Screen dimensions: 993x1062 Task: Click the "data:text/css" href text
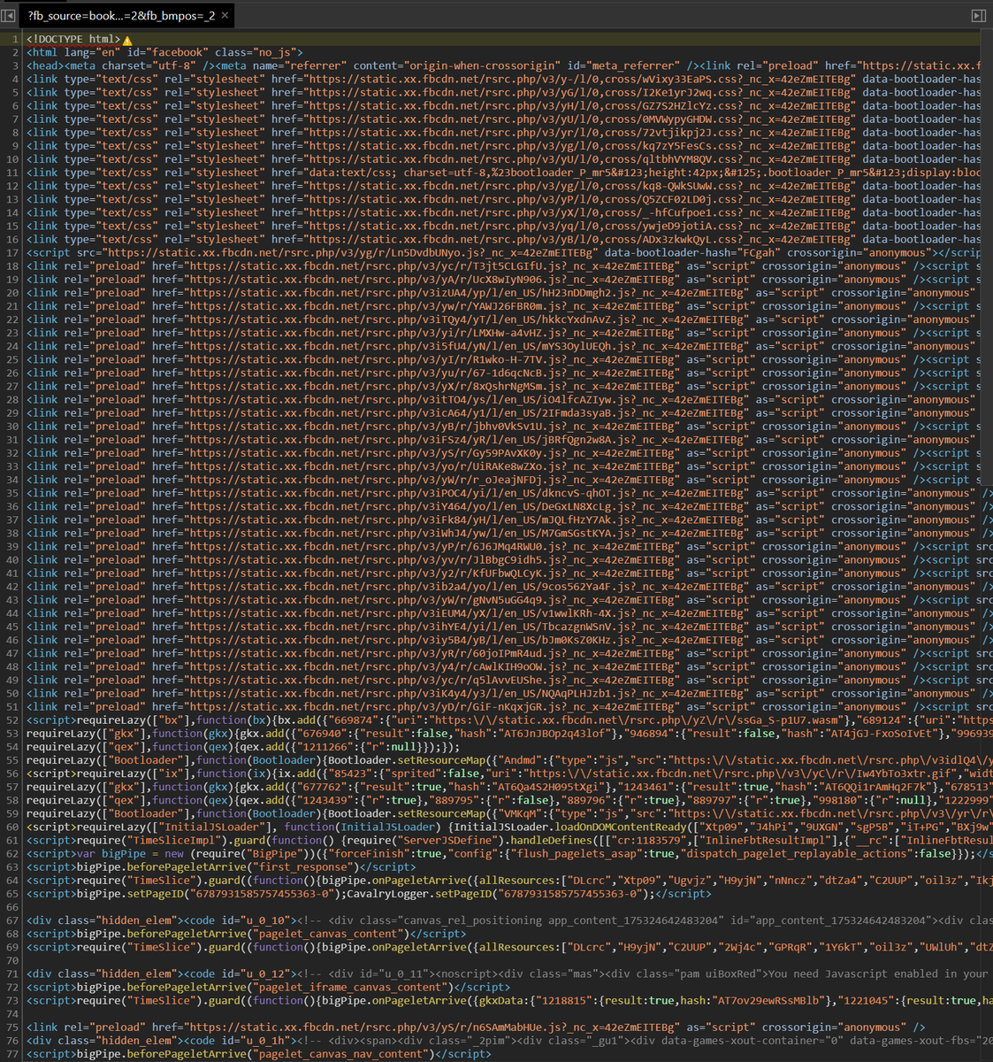tap(350, 173)
